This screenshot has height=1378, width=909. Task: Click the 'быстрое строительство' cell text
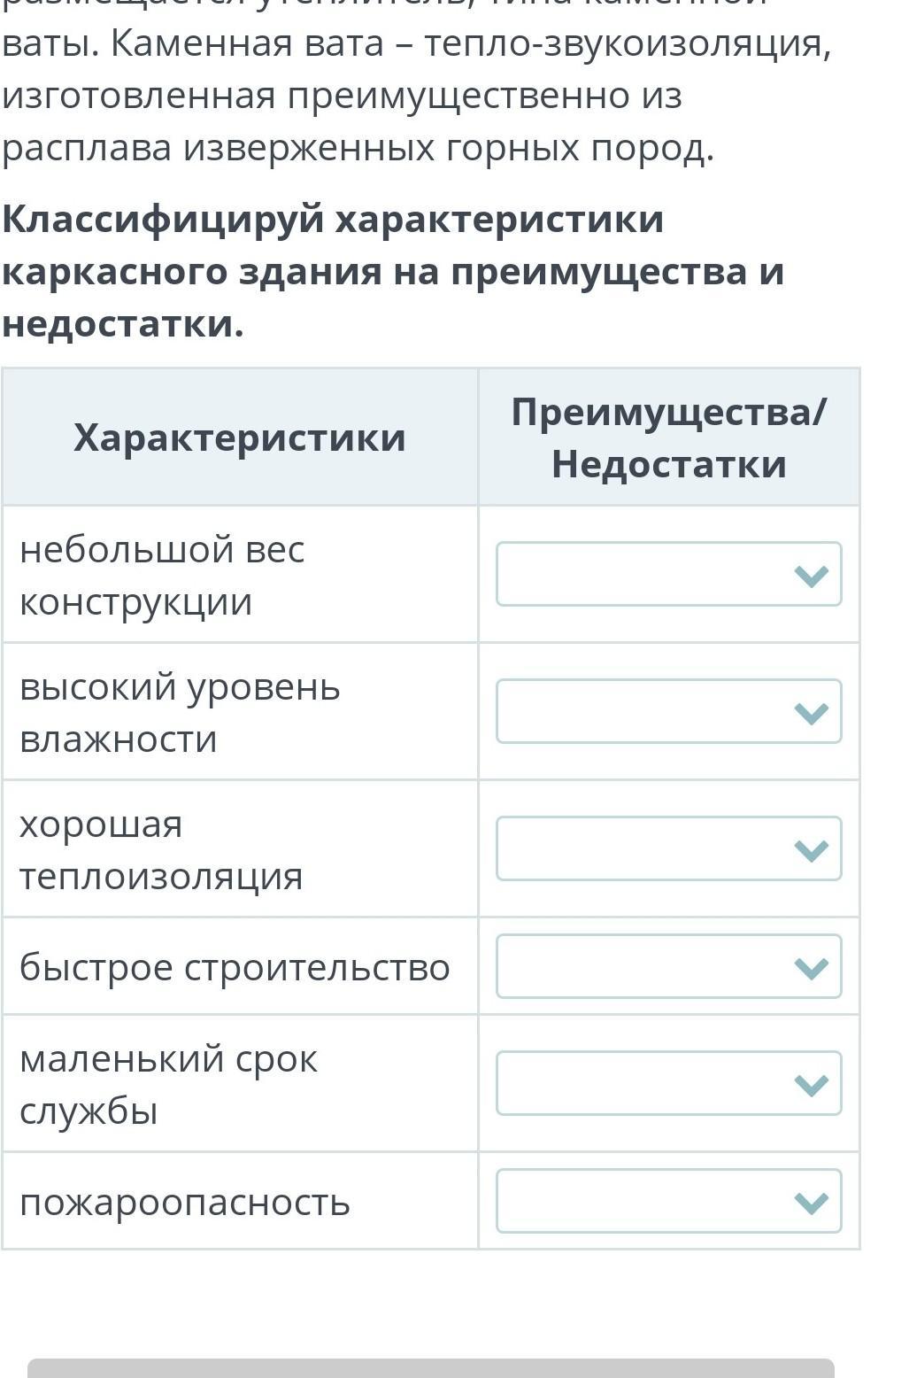tap(235, 967)
